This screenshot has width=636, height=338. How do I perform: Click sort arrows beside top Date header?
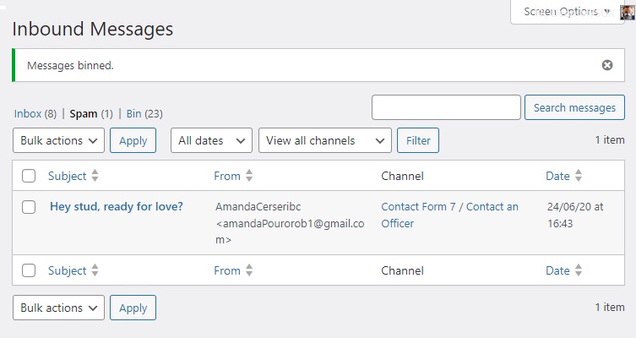[578, 176]
